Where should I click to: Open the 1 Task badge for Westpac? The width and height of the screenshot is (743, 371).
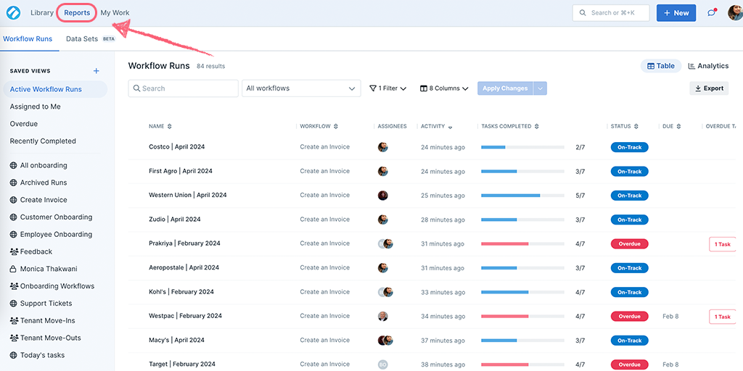click(722, 317)
